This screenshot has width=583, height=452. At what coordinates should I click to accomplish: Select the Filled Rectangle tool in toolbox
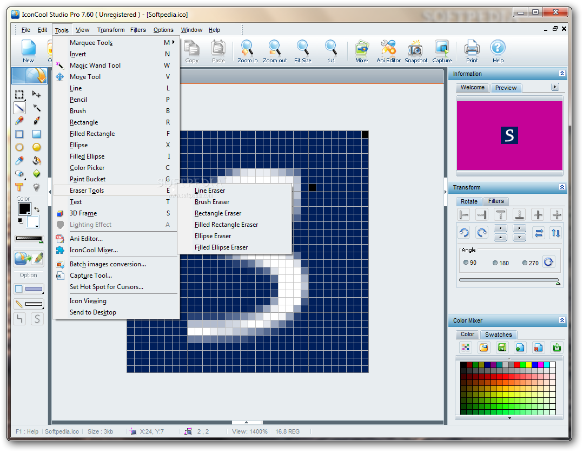[36, 134]
